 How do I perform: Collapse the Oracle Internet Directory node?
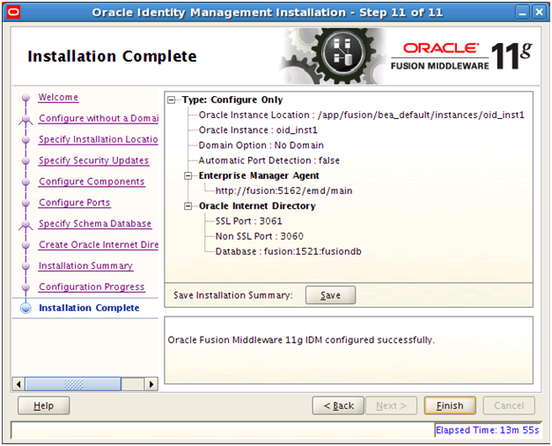(188, 206)
